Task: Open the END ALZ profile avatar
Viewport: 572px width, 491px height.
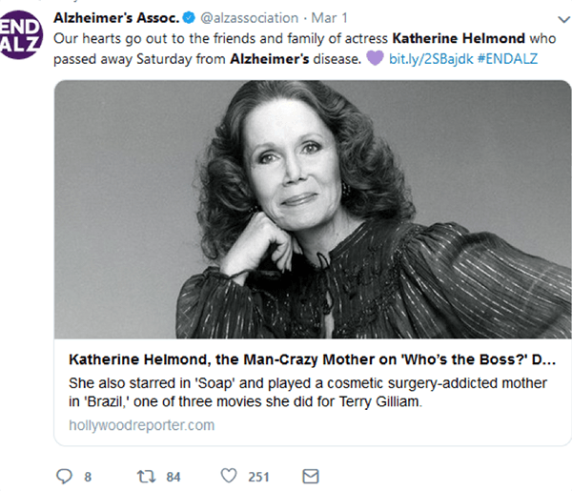Action: (21, 31)
